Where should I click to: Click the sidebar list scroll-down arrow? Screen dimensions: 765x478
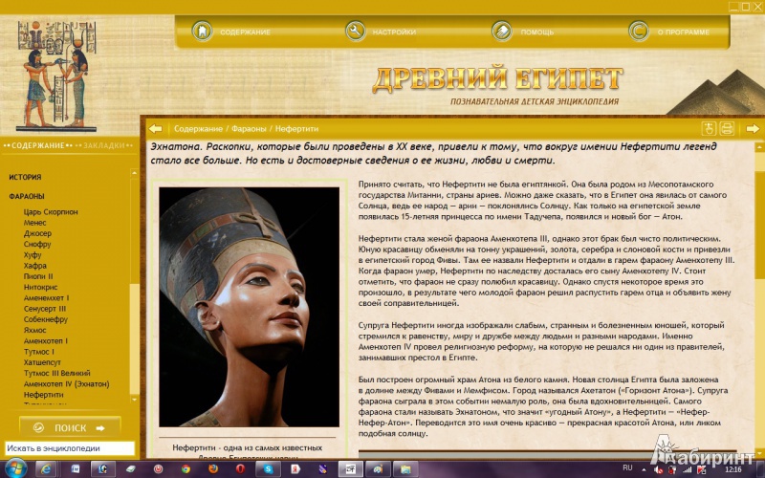point(135,400)
